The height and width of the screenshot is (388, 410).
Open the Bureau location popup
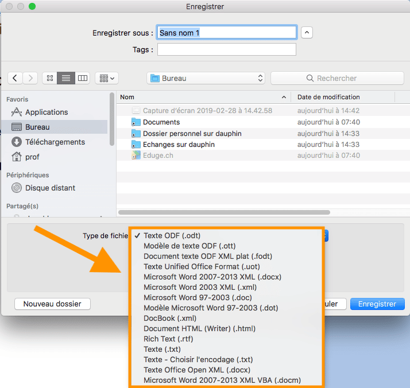206,78
